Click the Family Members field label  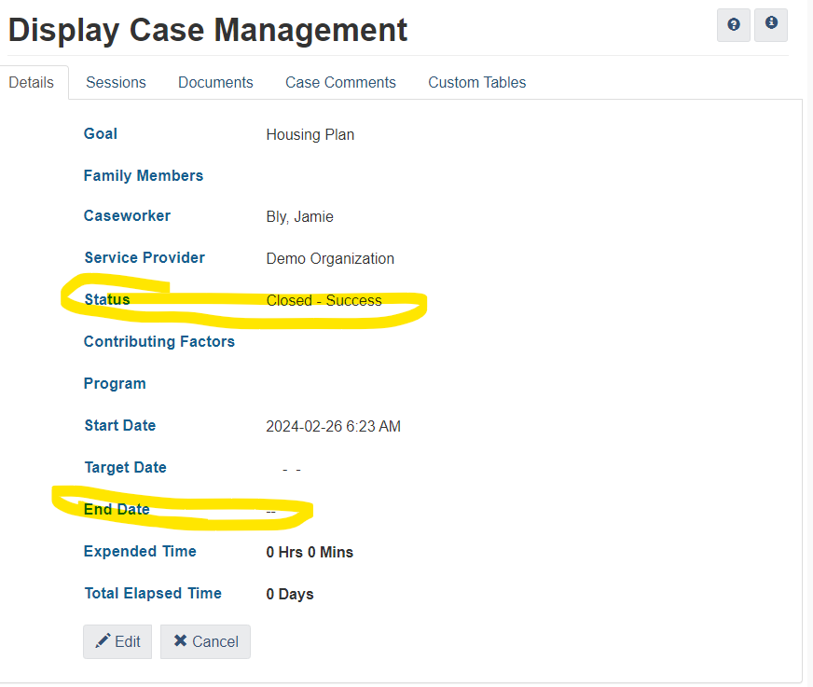tap(143, 175)
